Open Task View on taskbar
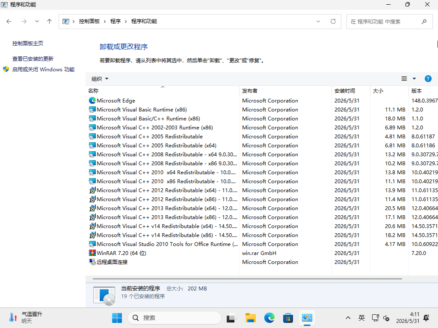 pos(231,318)
